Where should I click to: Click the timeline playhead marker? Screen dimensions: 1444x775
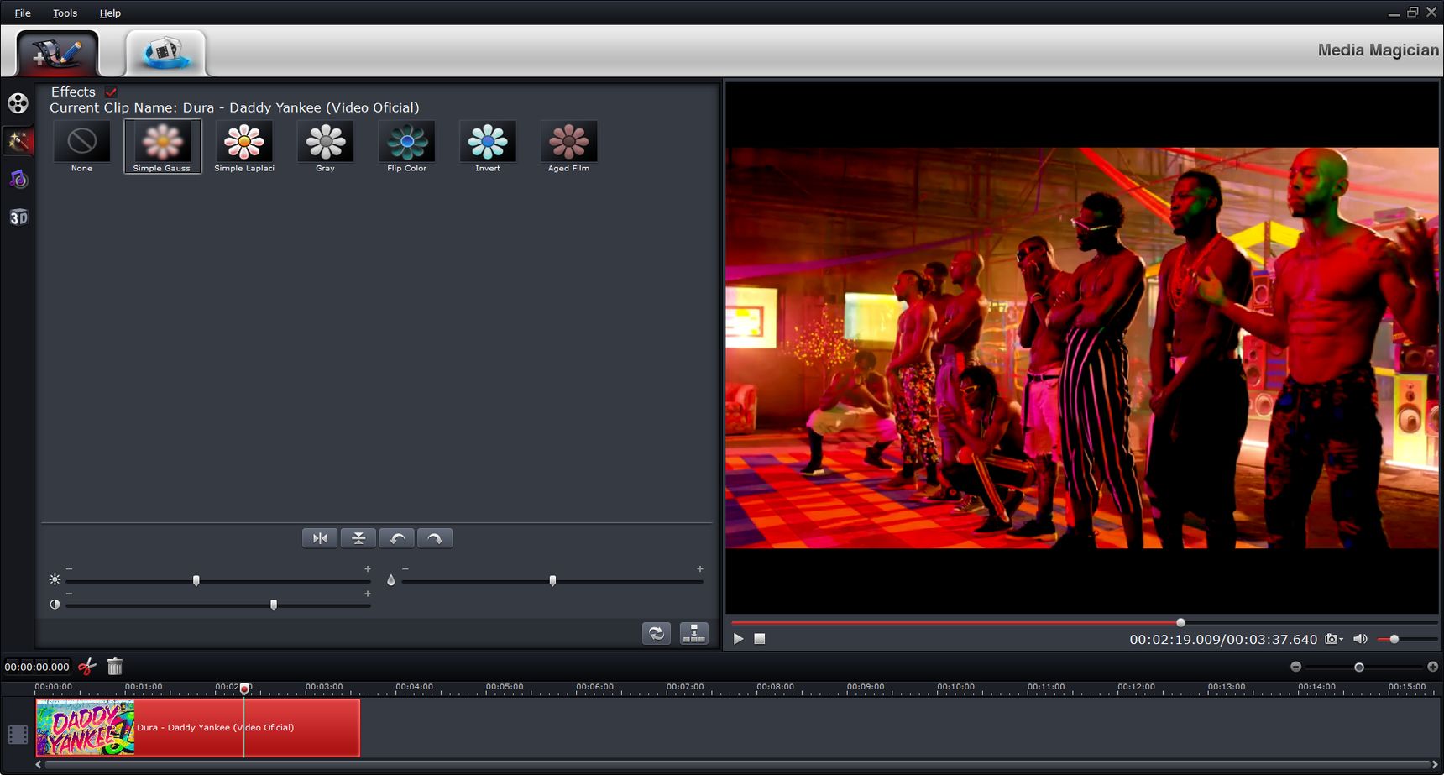click(x=244, y=689)
